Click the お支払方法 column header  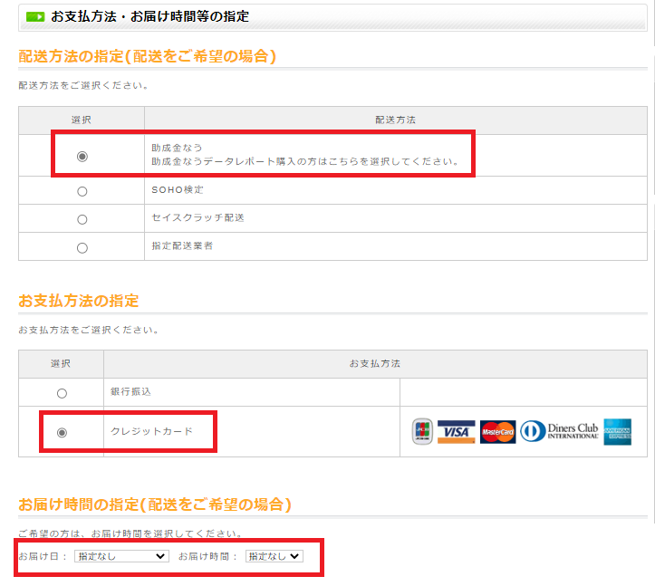(x=374, y=363)
